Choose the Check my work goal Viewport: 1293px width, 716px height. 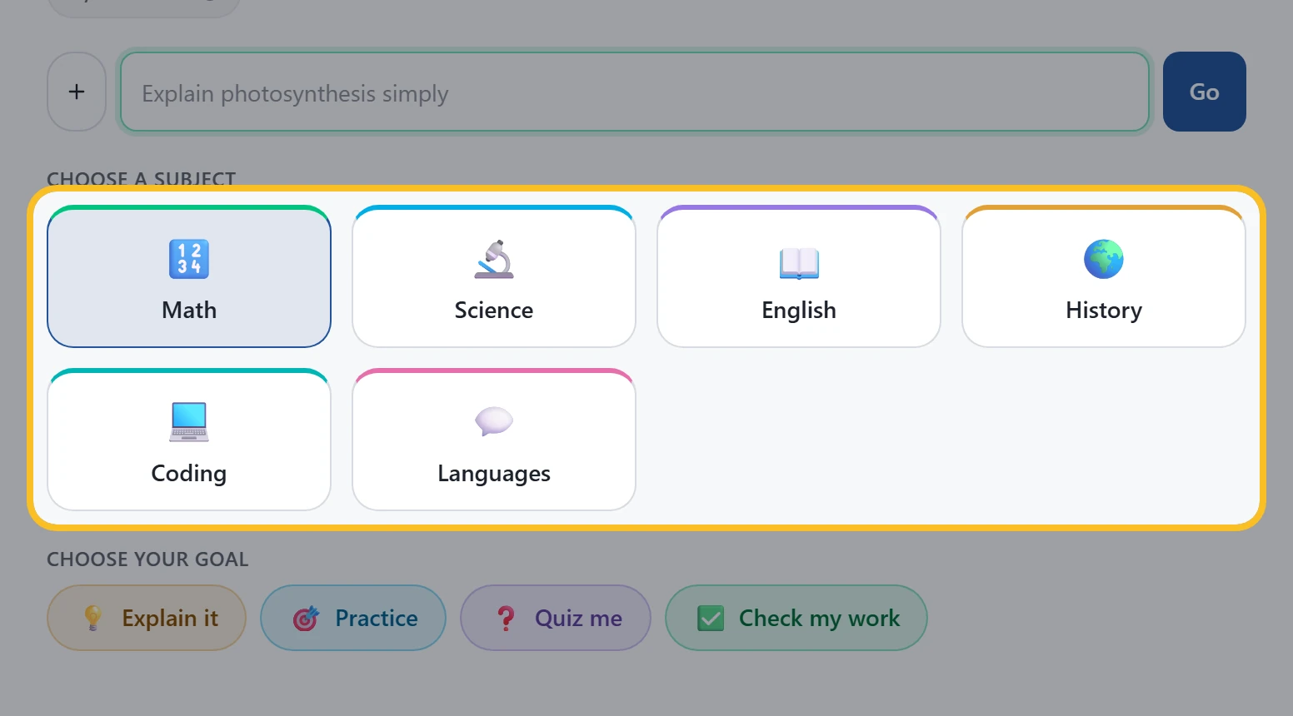point(796,618)
